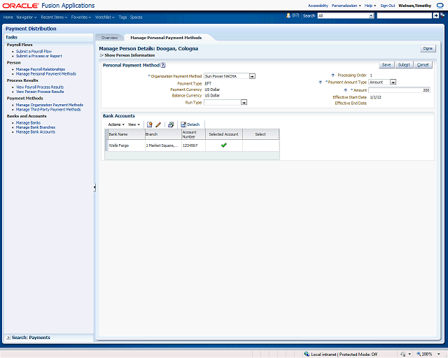Open the Navigator menu
Image resolution: width=448 pixels, height=358 pixels.
coord(27,16)
